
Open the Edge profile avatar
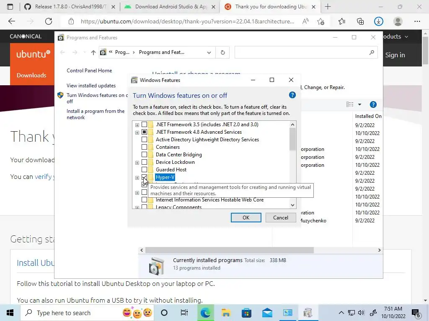(x=398, y=21)
